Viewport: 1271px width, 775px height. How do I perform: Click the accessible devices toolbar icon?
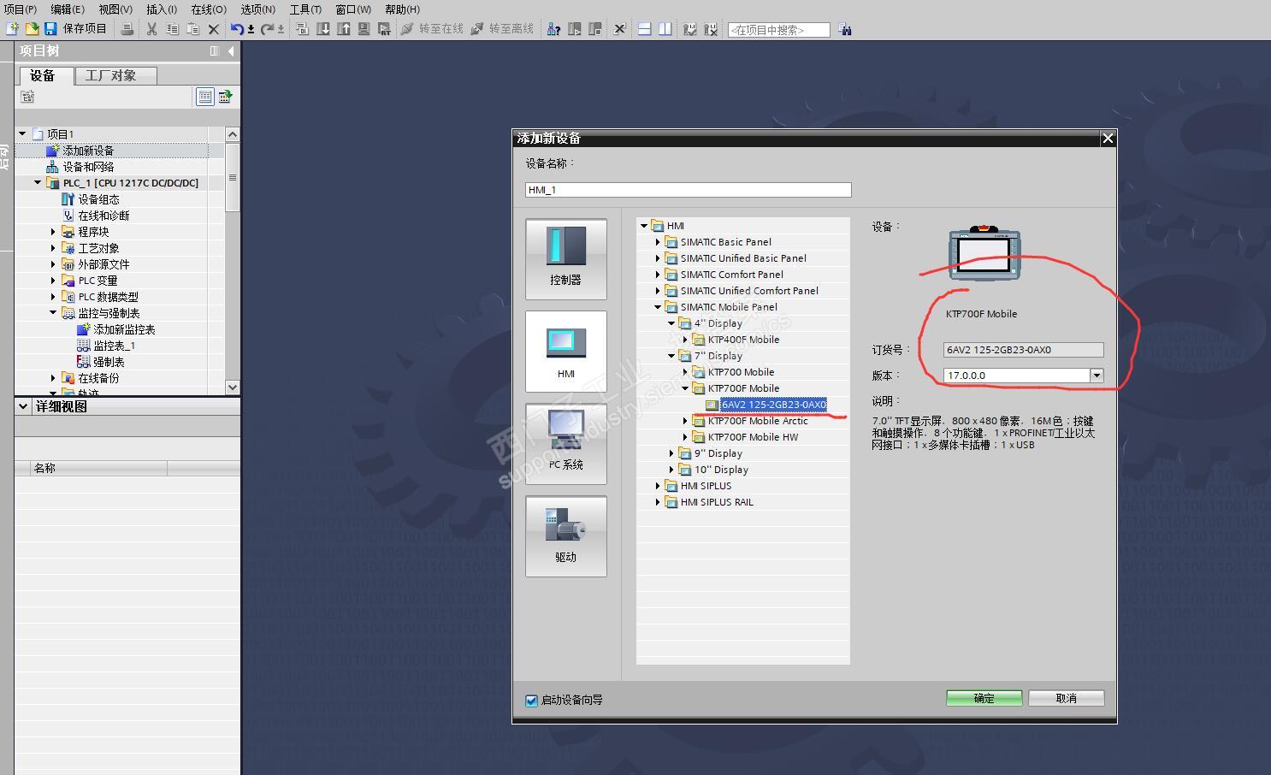pos(553,29)
